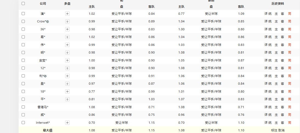The height and width of the screenshot is (133, 300).
Task: Tick the Interwet* row checkbox
Action: click(x=23, y=123)
